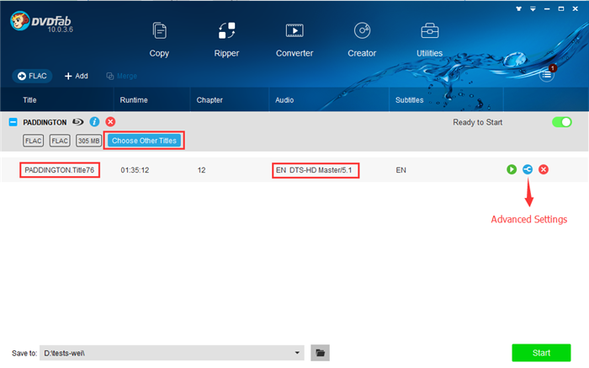The image size is (589, 368).
Task: Click the blue info icon beside PADDINGTON
Action: click(x=94, y=122)
